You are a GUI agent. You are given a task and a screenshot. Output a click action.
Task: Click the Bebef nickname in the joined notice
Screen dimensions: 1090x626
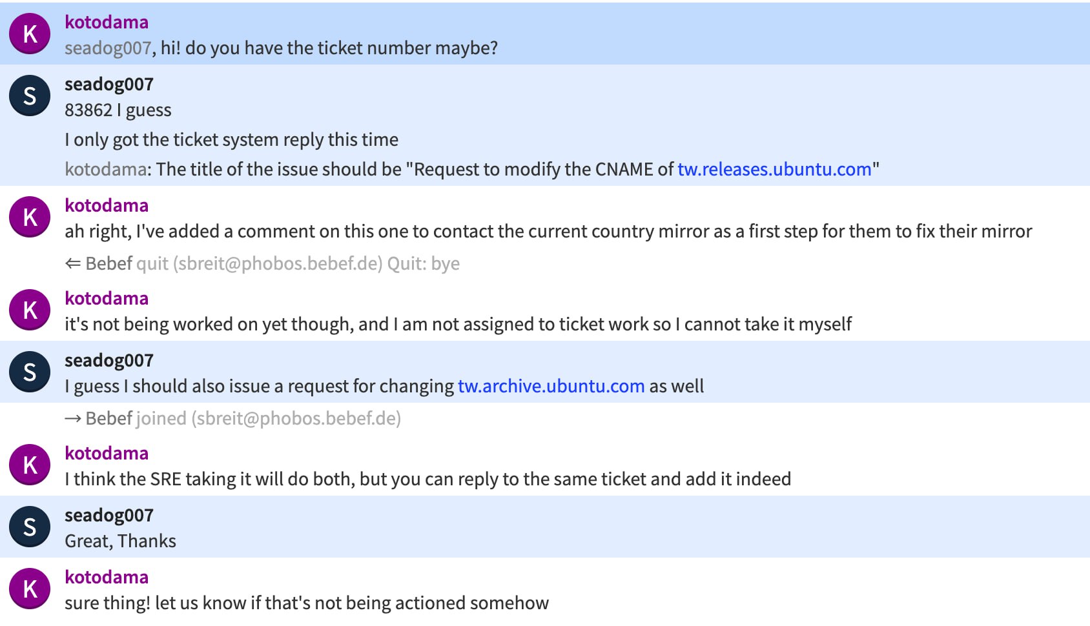[108, 418]
